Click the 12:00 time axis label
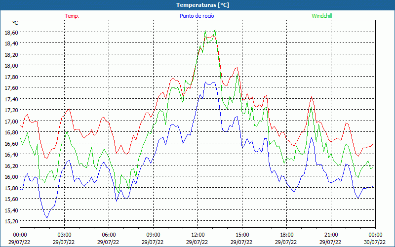395x247 pixels. [198, 235]
